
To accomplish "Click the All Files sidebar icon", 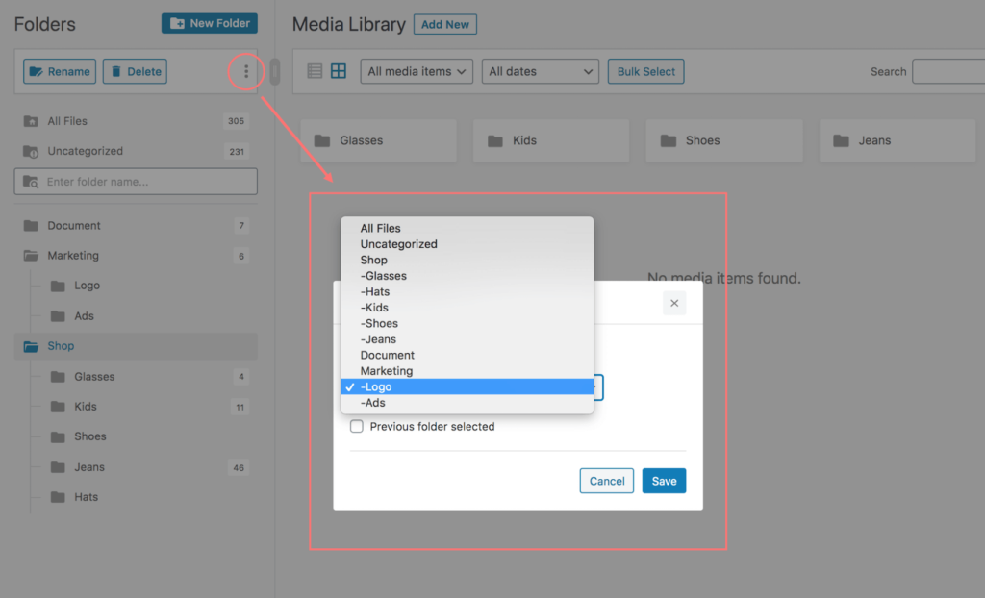I will point(31,121).
